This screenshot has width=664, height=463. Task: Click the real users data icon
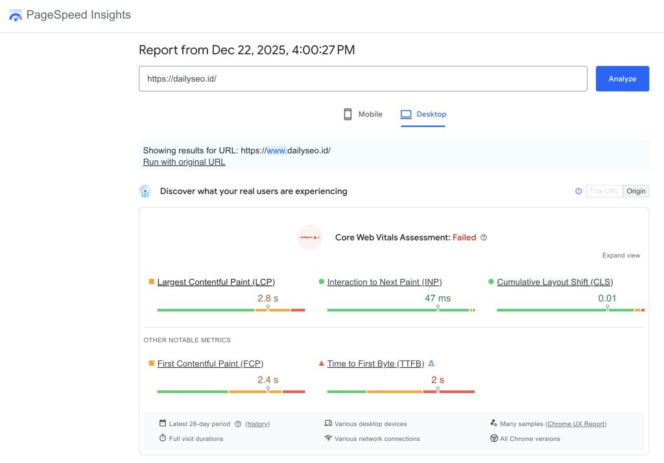pyautogui.click(x=145, y=191)
